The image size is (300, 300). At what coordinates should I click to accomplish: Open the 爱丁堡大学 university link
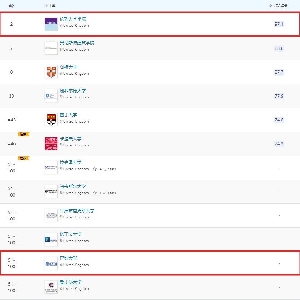coord(70,282)
